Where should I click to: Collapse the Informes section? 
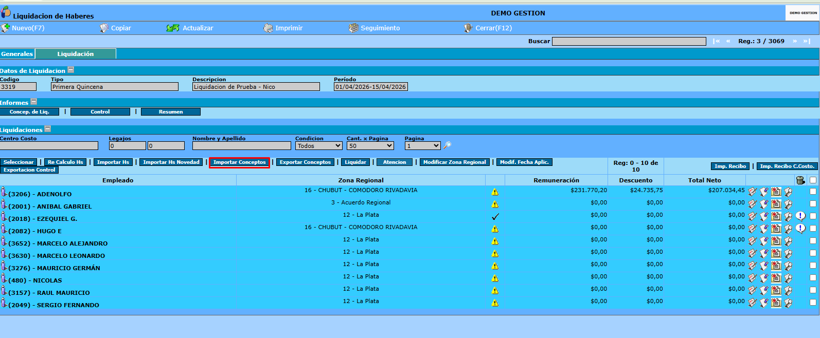point(34,102)
